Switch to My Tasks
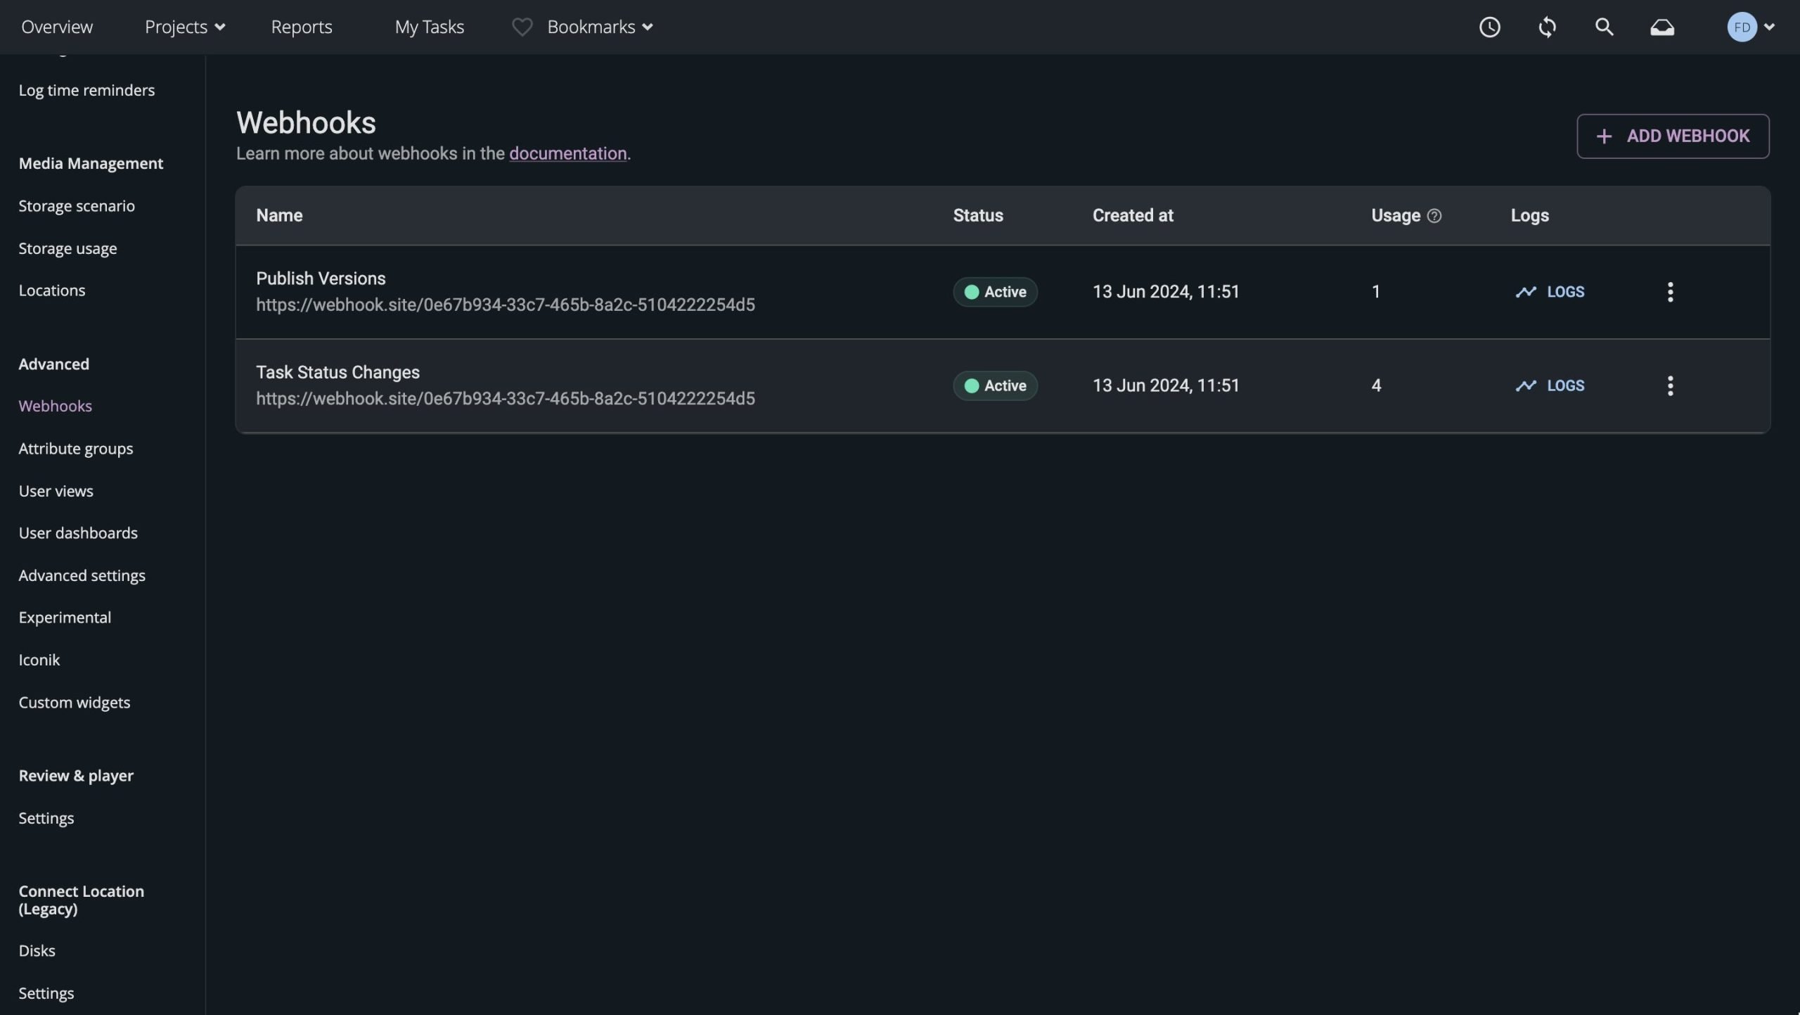This screenshot has height=1015, width=1800. (430, 27)
